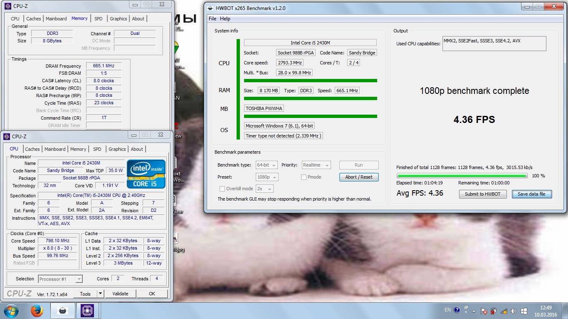
Task: Click the Run benchmark button
Action: 359,165
